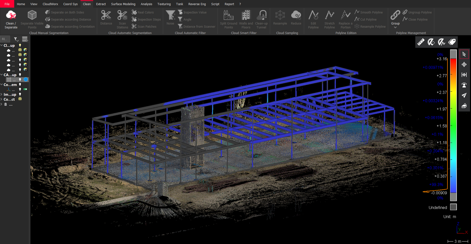The image size is (471, 244).
Task: Toggle visibility bulb of Co...em group
Action: coord(20,84)
